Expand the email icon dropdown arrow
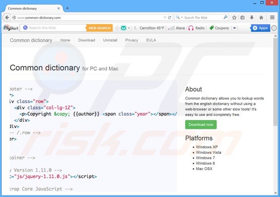 coord(129,28)
